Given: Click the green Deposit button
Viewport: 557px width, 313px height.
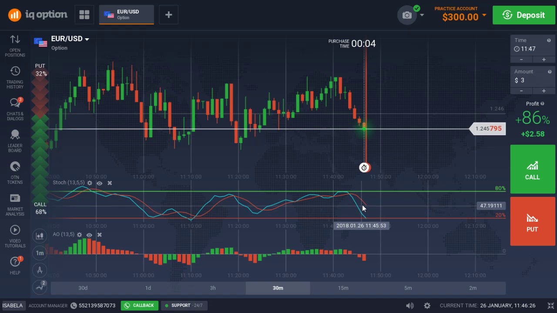Looking at the screenshot, I should [x=524, y=15].
